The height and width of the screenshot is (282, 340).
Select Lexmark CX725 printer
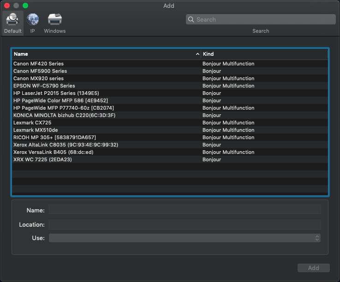[x=170, y=123]
